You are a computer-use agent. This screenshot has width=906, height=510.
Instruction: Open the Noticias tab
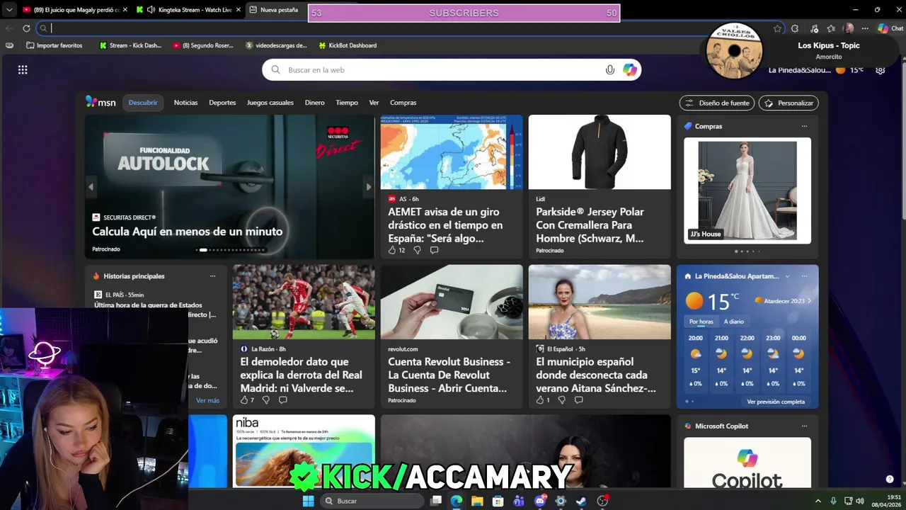coord(185,103)
